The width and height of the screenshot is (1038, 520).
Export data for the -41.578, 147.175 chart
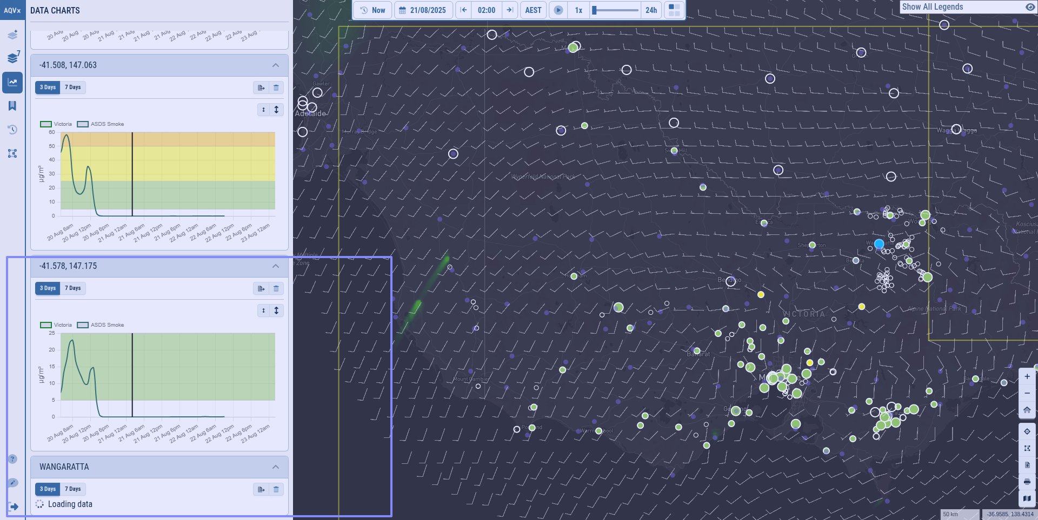261,288
